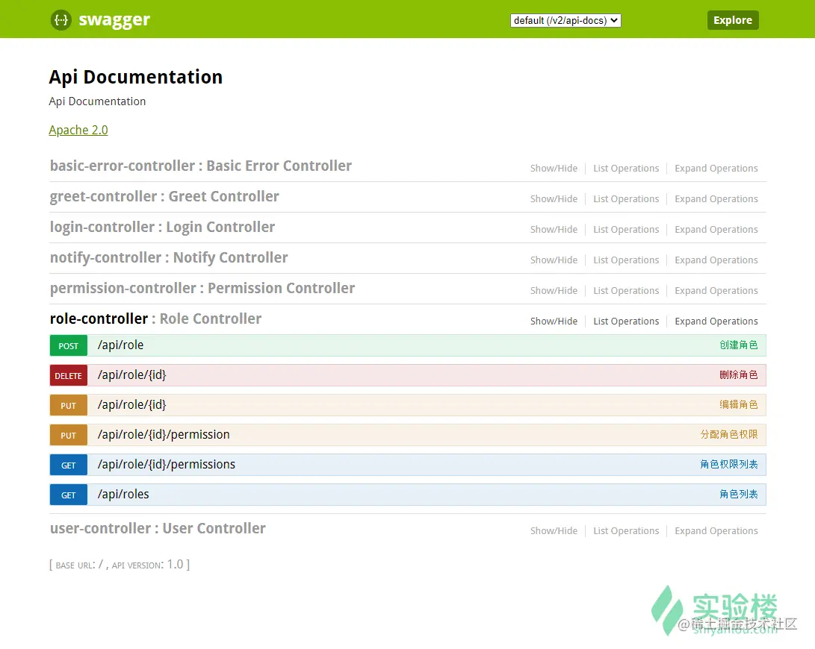
Task: Expand notify-controller section heading
Action: (169, 257)
